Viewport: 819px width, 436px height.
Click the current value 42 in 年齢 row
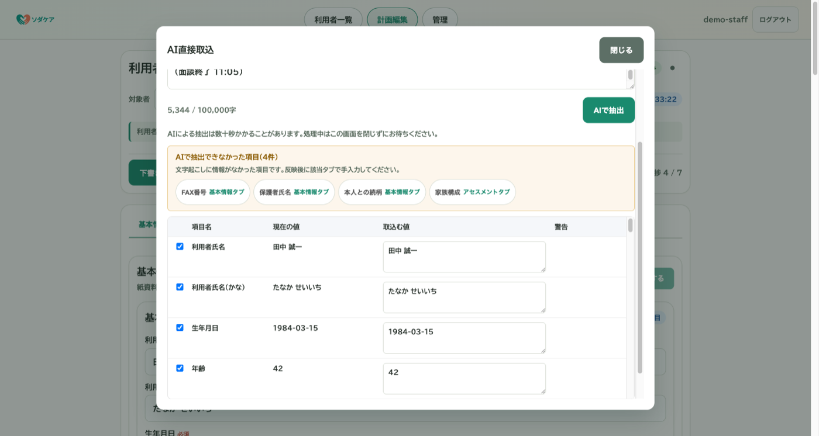[x=278, y=368]
